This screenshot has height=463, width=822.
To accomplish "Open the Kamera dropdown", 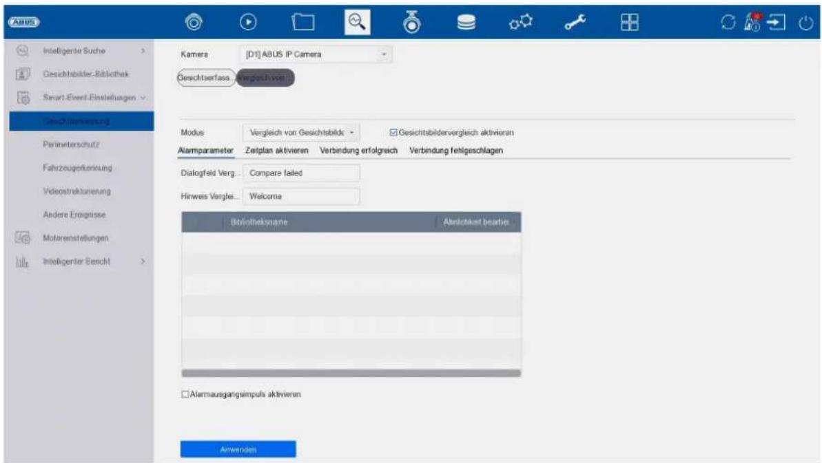I will 316,54.
